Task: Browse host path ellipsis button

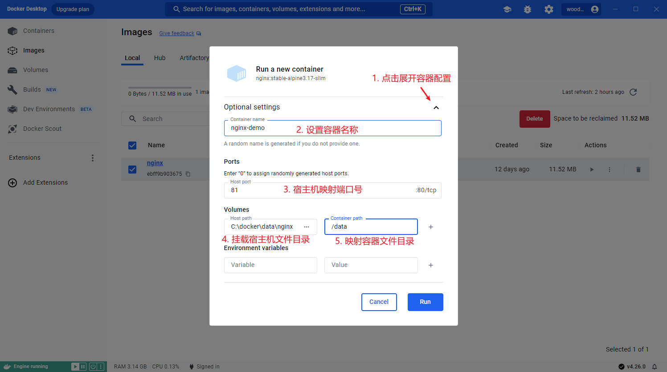Action: tap(307, 227)
